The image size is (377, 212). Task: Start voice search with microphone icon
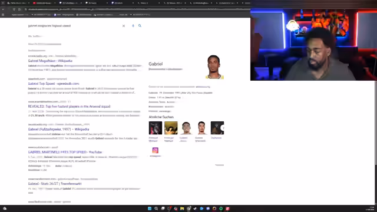[x=133, y=26]
